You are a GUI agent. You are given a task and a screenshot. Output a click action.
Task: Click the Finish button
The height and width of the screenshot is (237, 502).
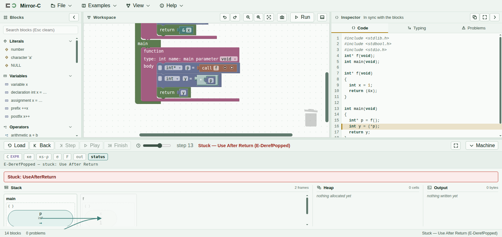click(x=118, y=145)
